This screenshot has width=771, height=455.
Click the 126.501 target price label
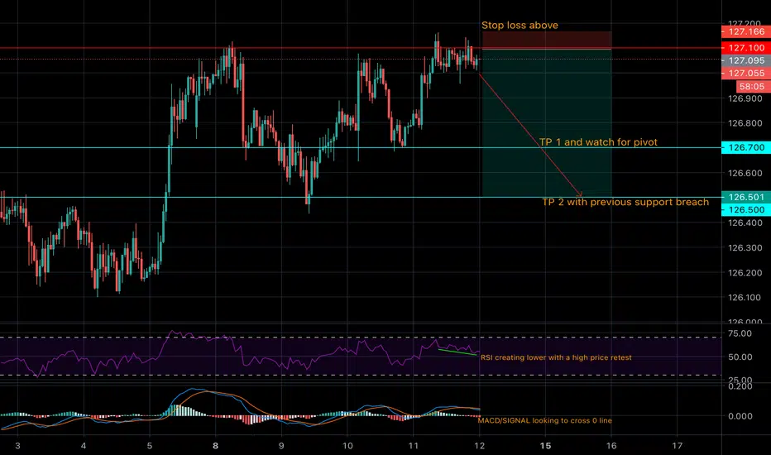(746, 197)
